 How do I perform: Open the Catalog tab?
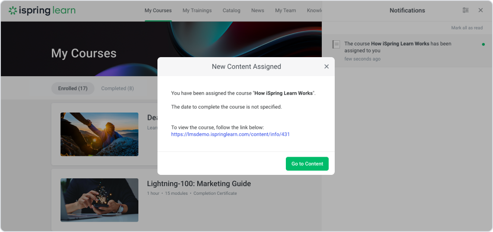pyautogui.click(x=231, y=10)
